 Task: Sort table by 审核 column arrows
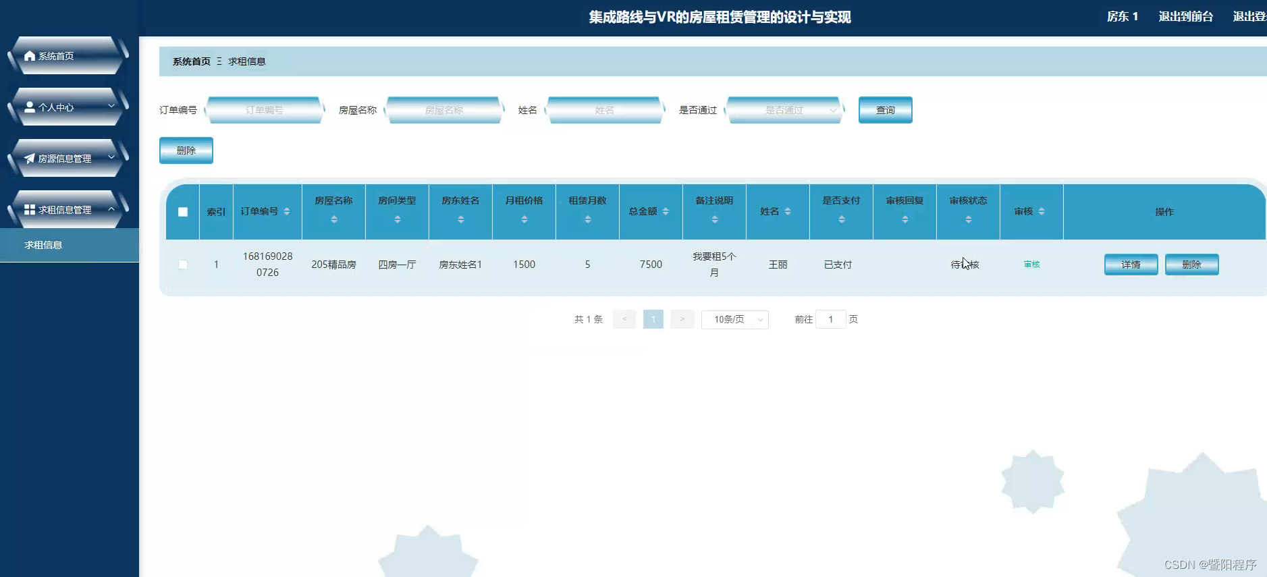click(1042, 211)
